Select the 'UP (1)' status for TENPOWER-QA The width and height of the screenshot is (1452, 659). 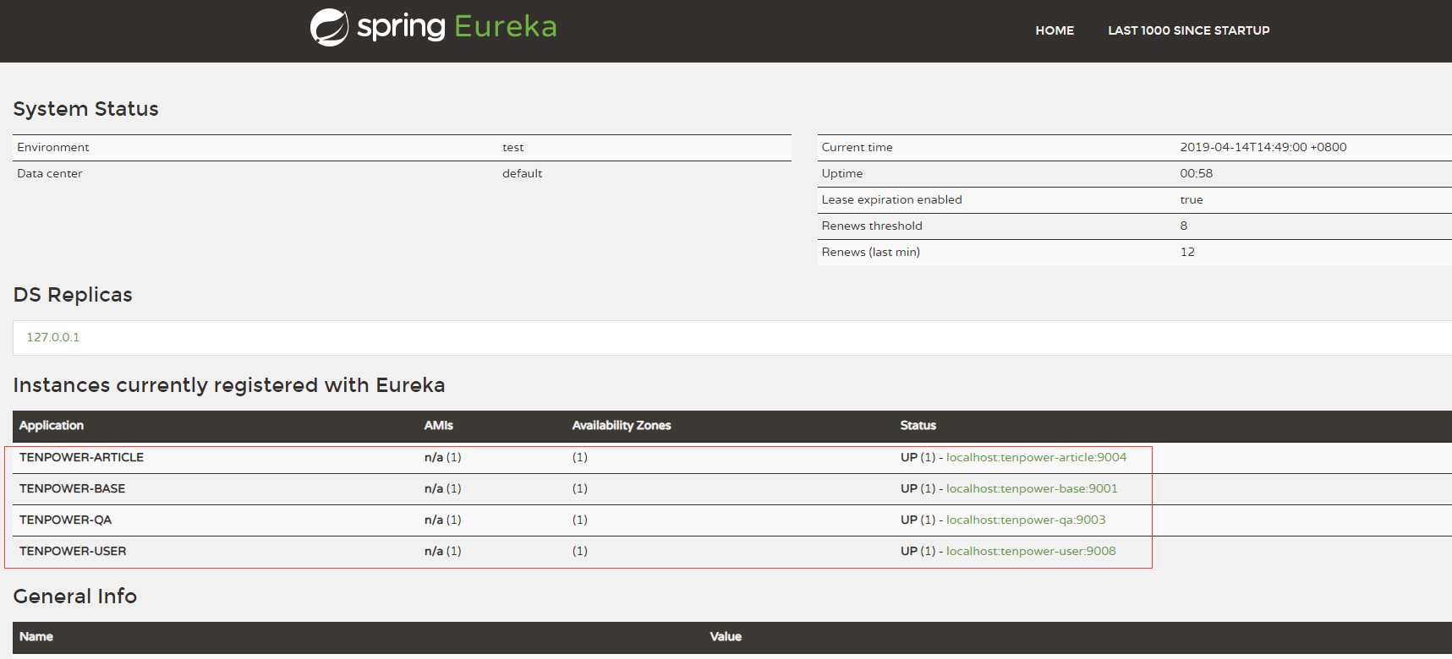[918, 520]
